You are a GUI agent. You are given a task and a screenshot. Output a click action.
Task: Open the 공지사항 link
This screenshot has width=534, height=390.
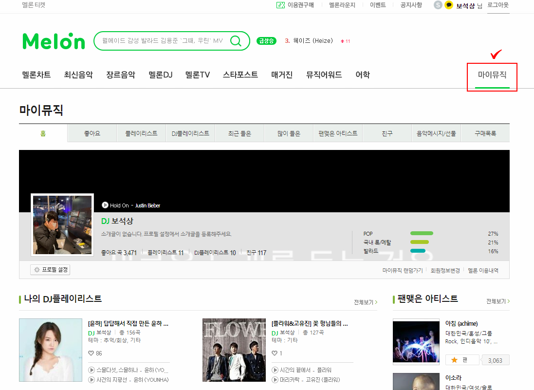(x=411, y=5)
